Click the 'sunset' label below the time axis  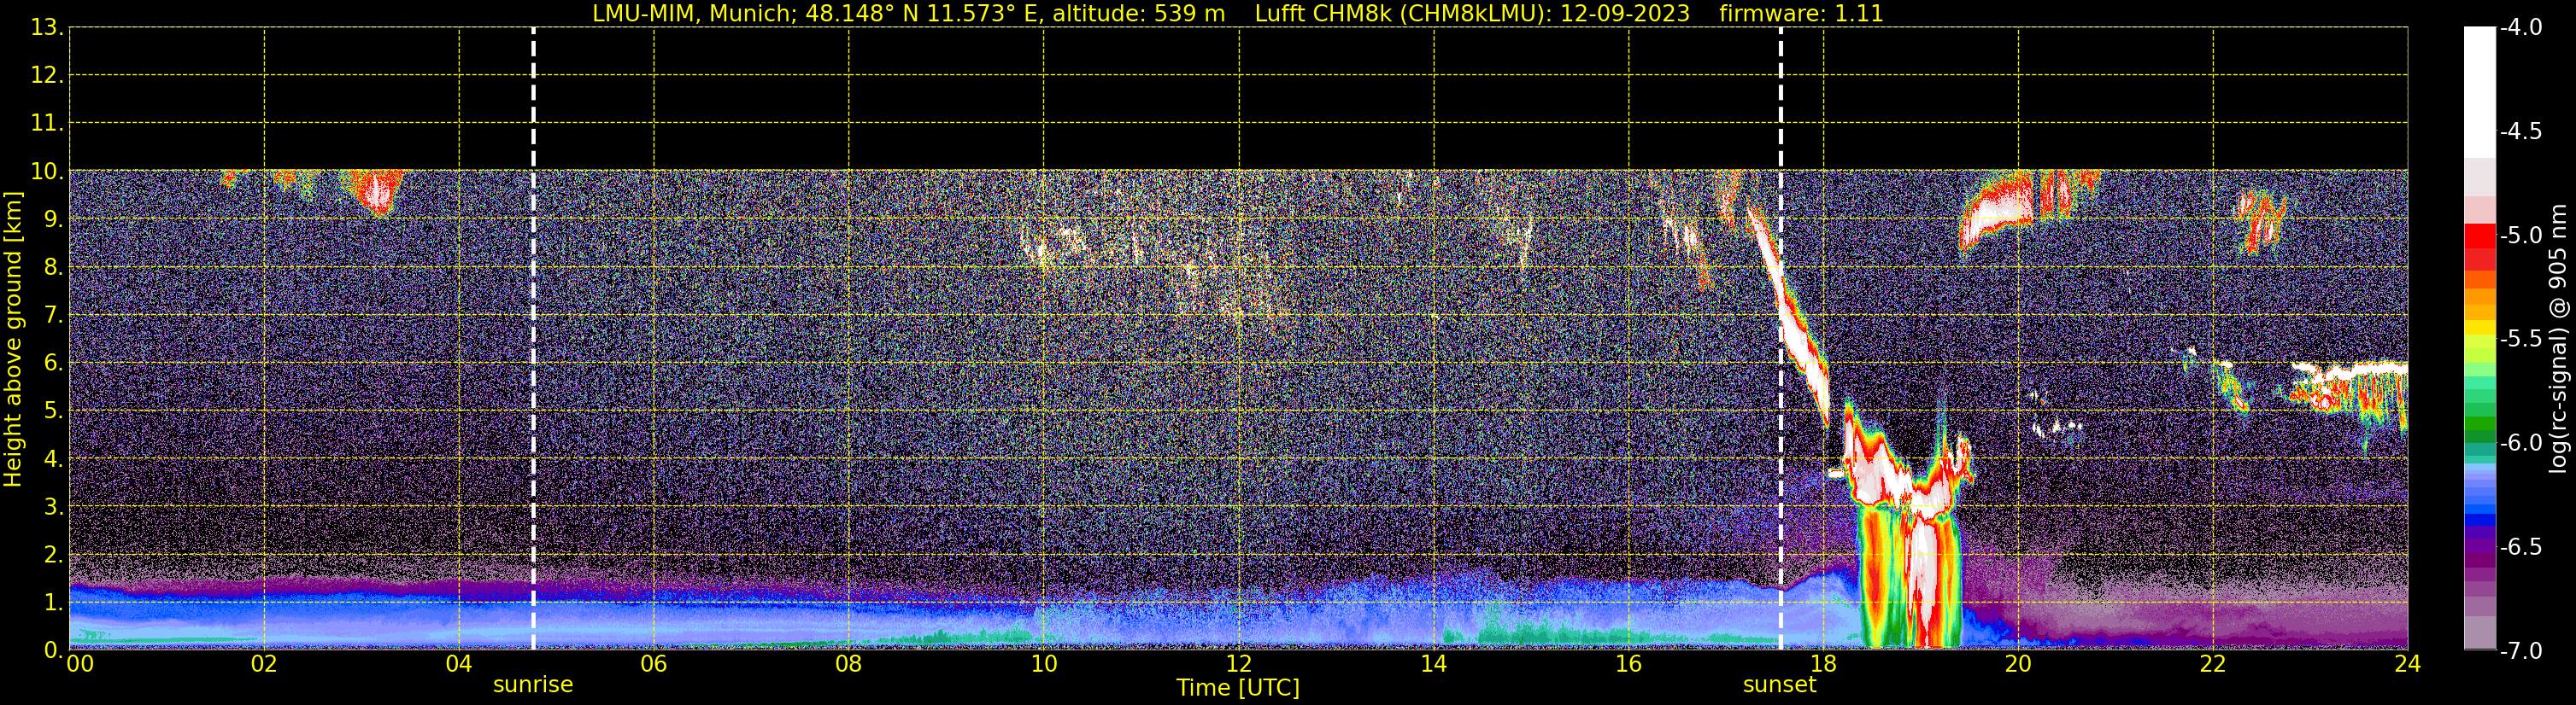[x=1779, y=685]
